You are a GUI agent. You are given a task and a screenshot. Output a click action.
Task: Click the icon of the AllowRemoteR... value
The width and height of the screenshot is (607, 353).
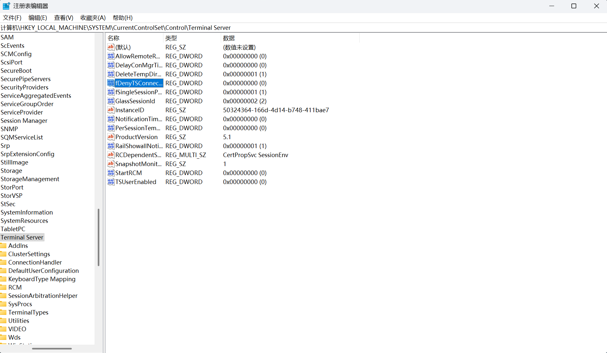[111, 56]
